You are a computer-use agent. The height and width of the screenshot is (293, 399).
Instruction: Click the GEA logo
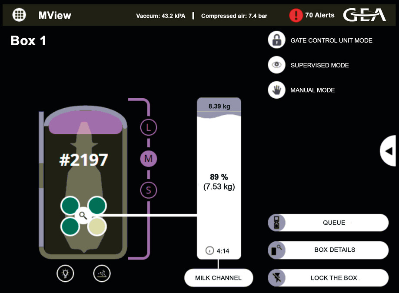tap(364, 15)
